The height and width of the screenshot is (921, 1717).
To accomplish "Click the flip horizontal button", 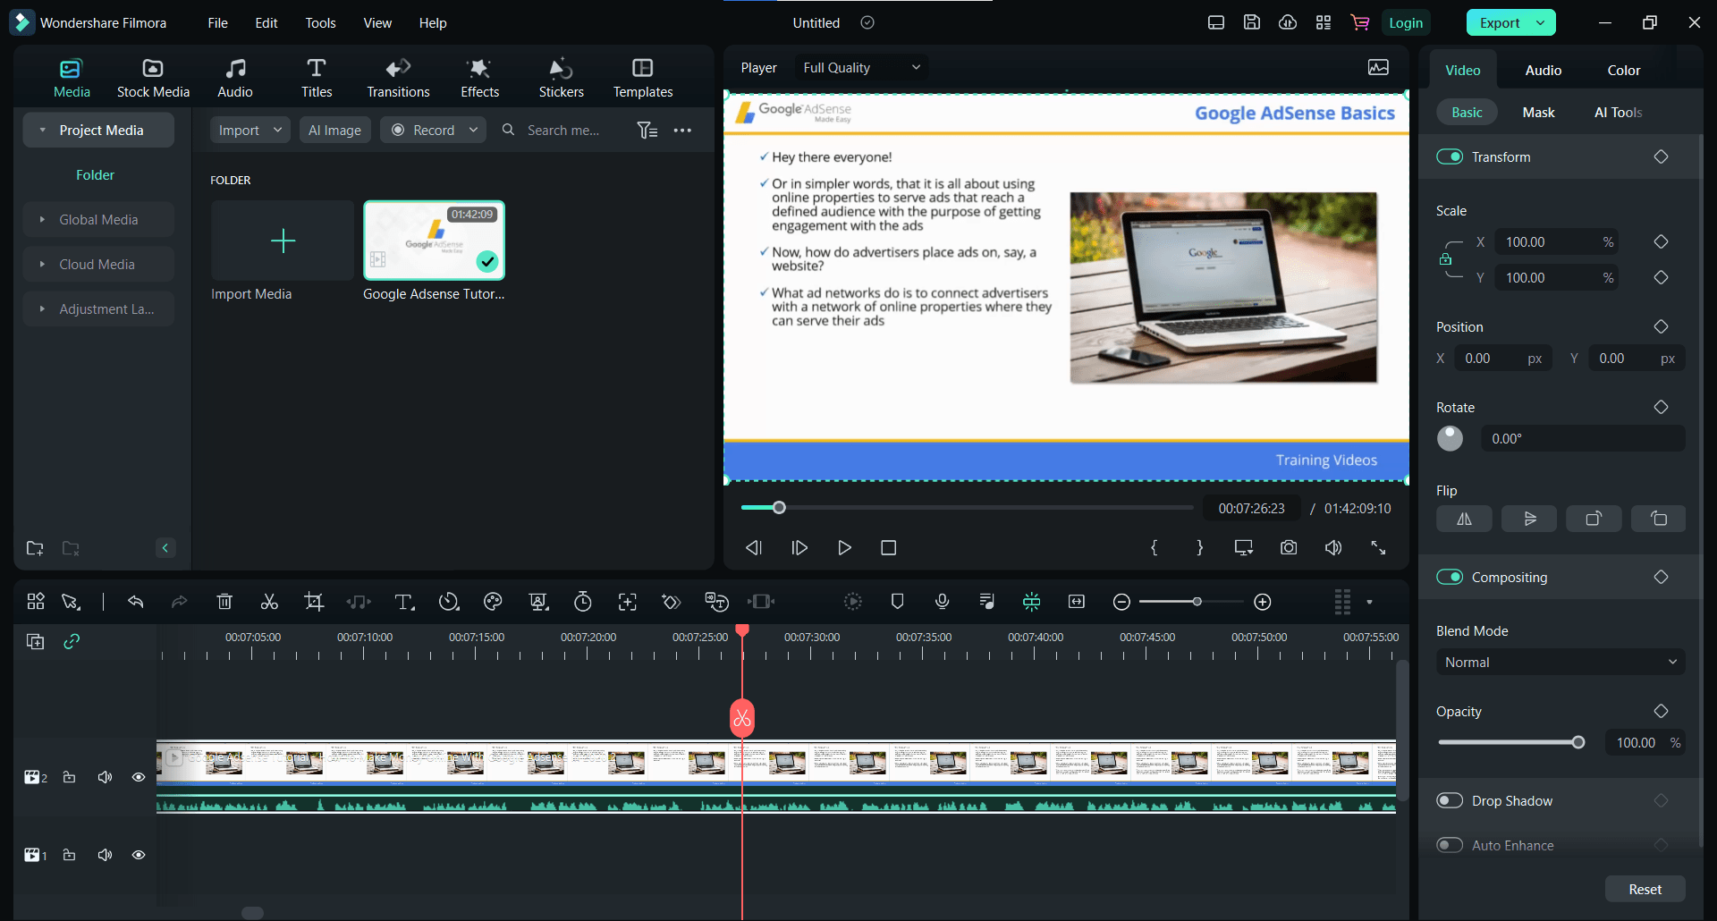I will coord(1464,519).
